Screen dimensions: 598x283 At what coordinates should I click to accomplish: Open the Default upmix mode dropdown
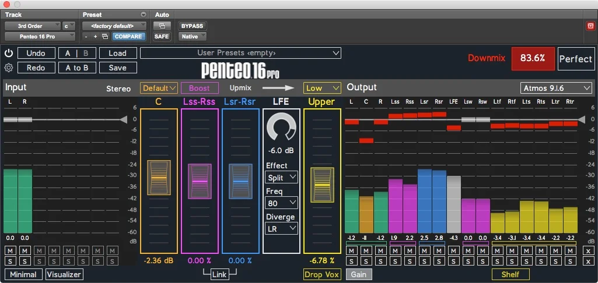(x=159, y=88)
